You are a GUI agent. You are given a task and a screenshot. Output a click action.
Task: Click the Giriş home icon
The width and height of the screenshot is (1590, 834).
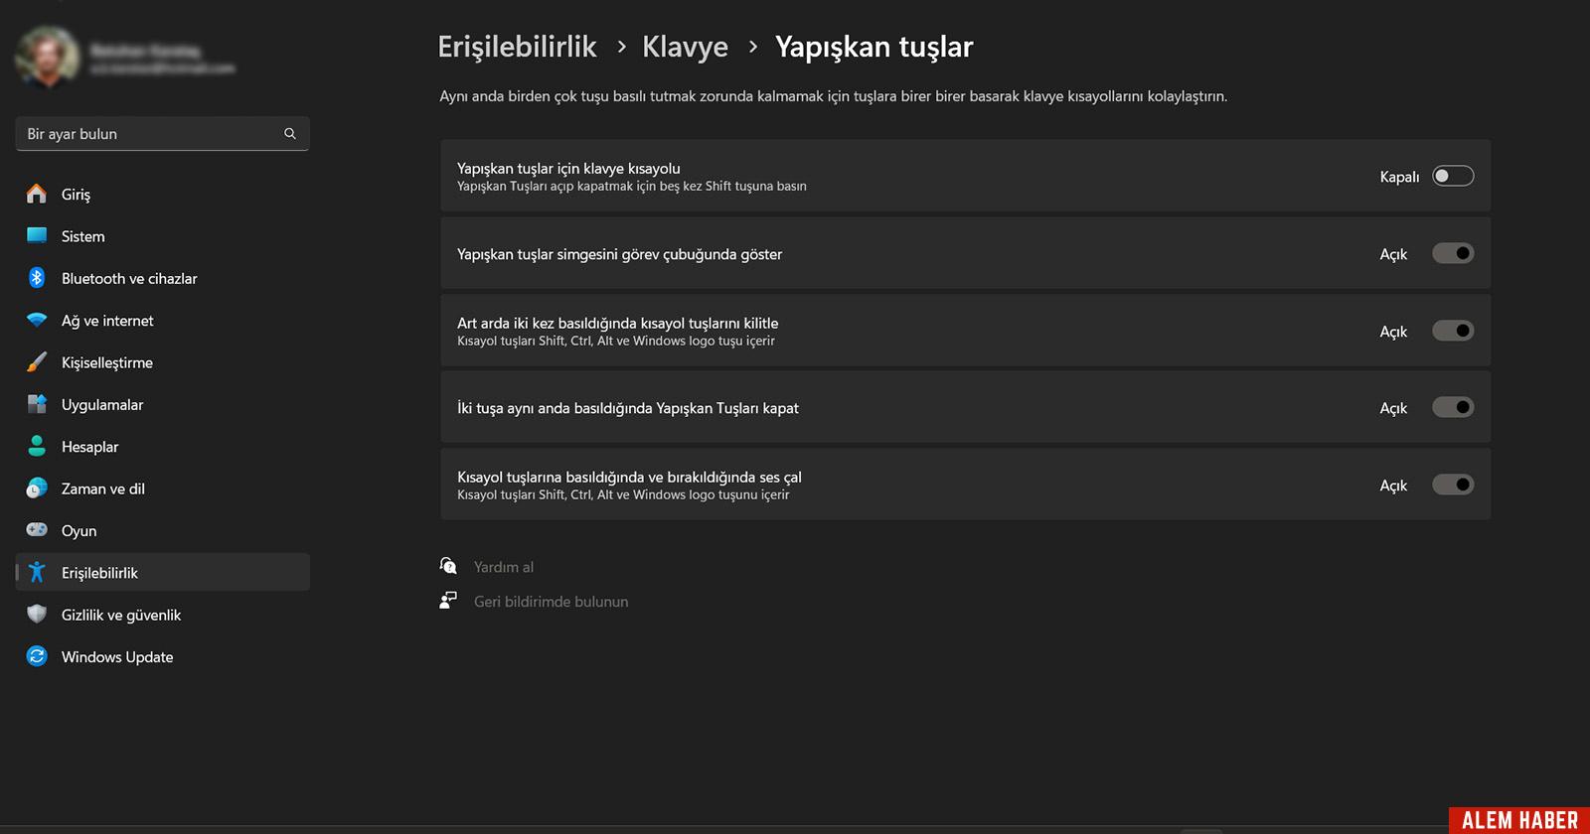point(37,194)
